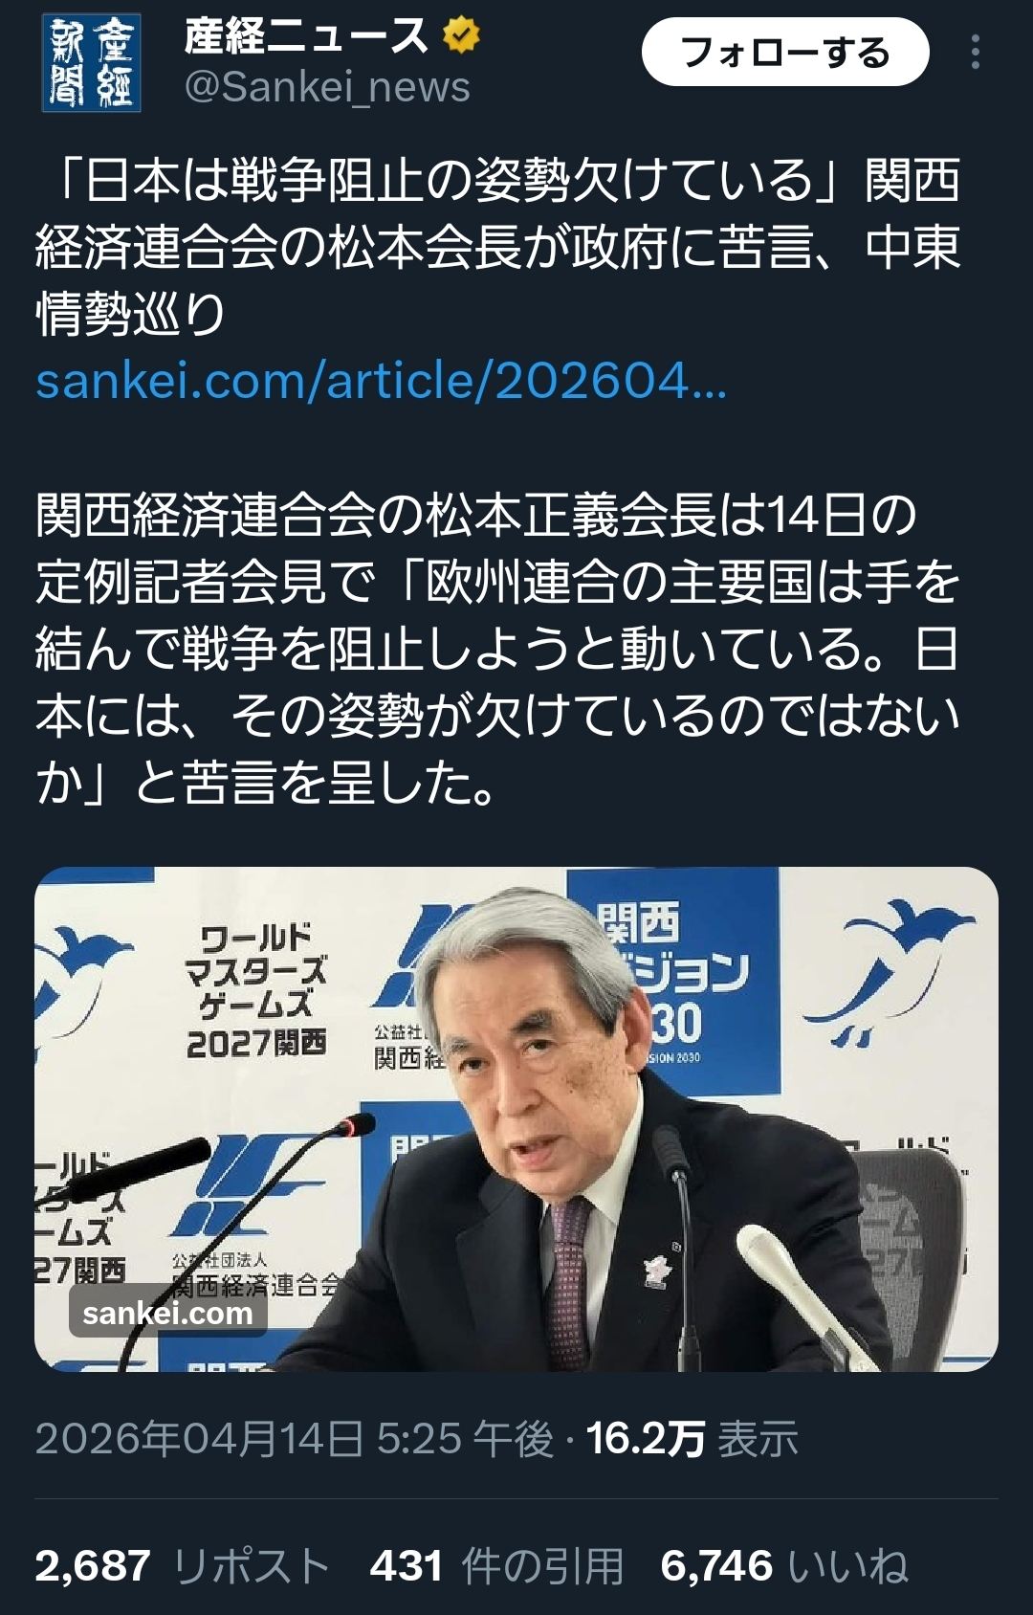Click the sankei.com label on image
The height and width of the screenshot is (1615, 1033).
pos(168,1313)
